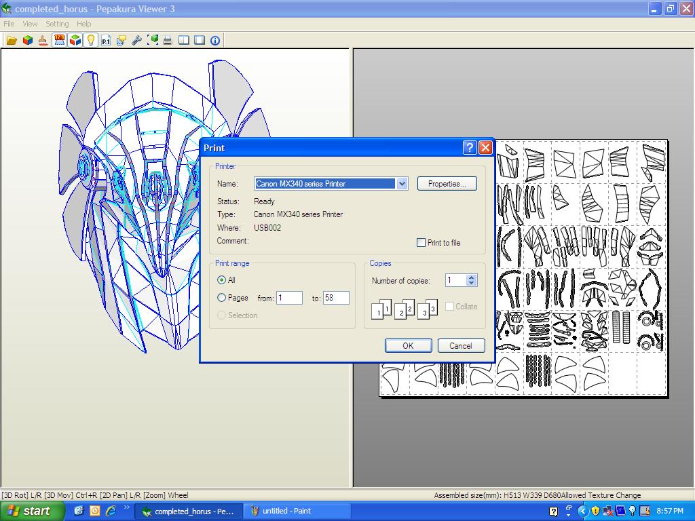The image size is (695, 521).
Task: Toggle the green-top cube face icon
Action: (75, 40)
